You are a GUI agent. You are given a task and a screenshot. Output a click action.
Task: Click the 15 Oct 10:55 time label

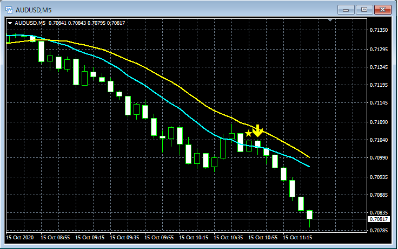263,238
